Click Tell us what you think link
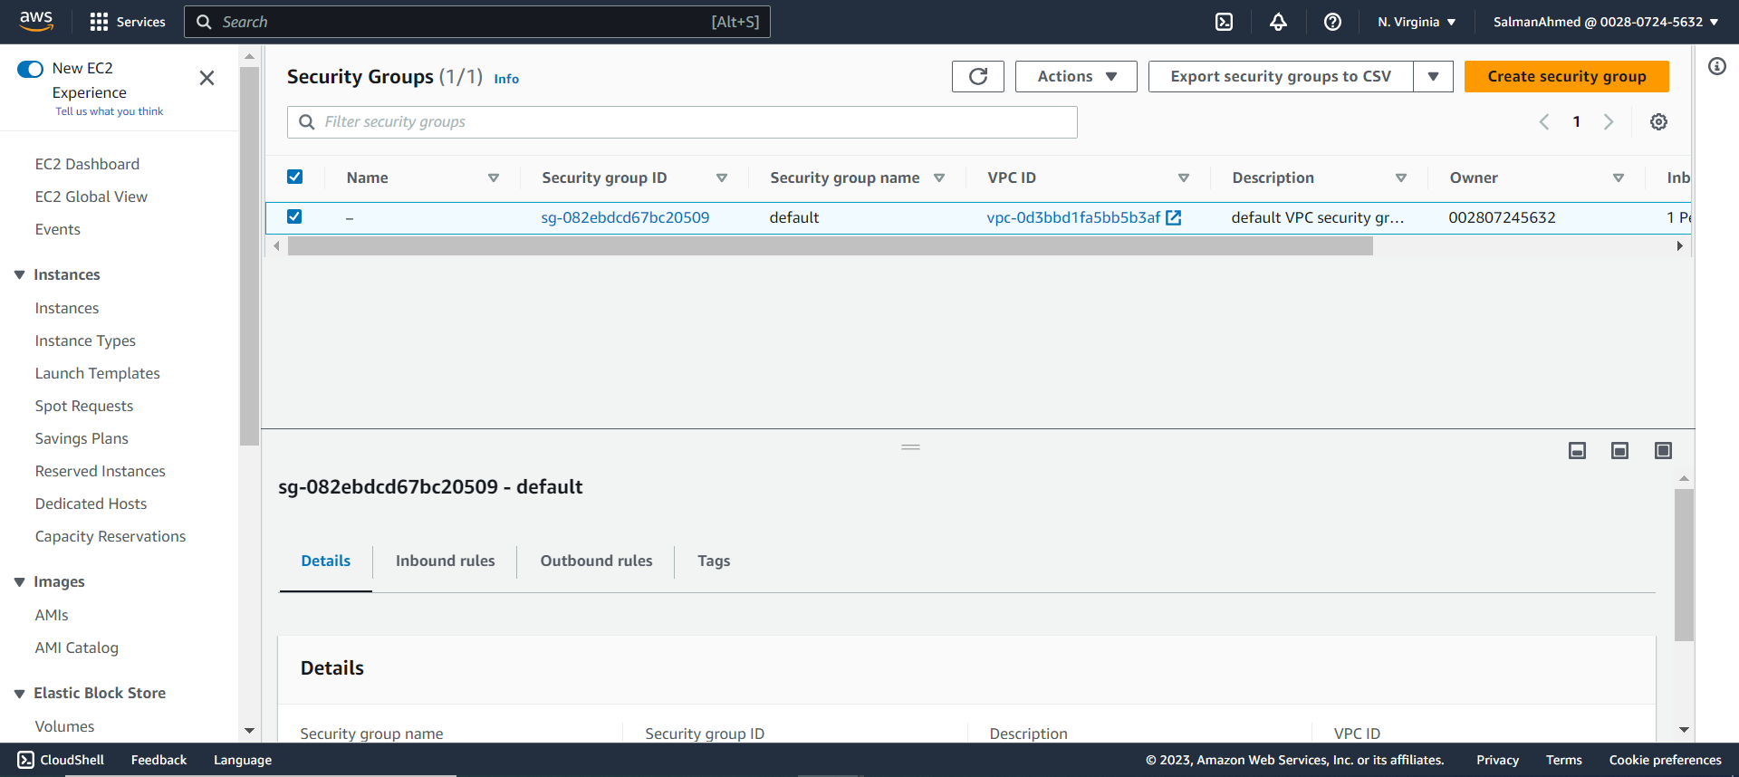 [110, 111]
